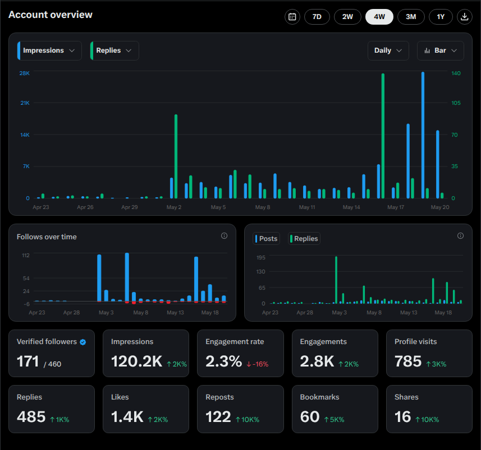Select the 1Y time range
The width and height of the screenshot is (481, 450).
tap(441, 17)
